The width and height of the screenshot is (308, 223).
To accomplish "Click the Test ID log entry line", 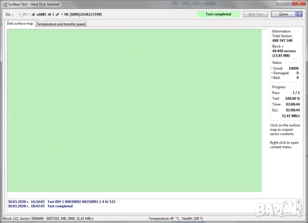I will pyautogui.click(x=67, y=202).
